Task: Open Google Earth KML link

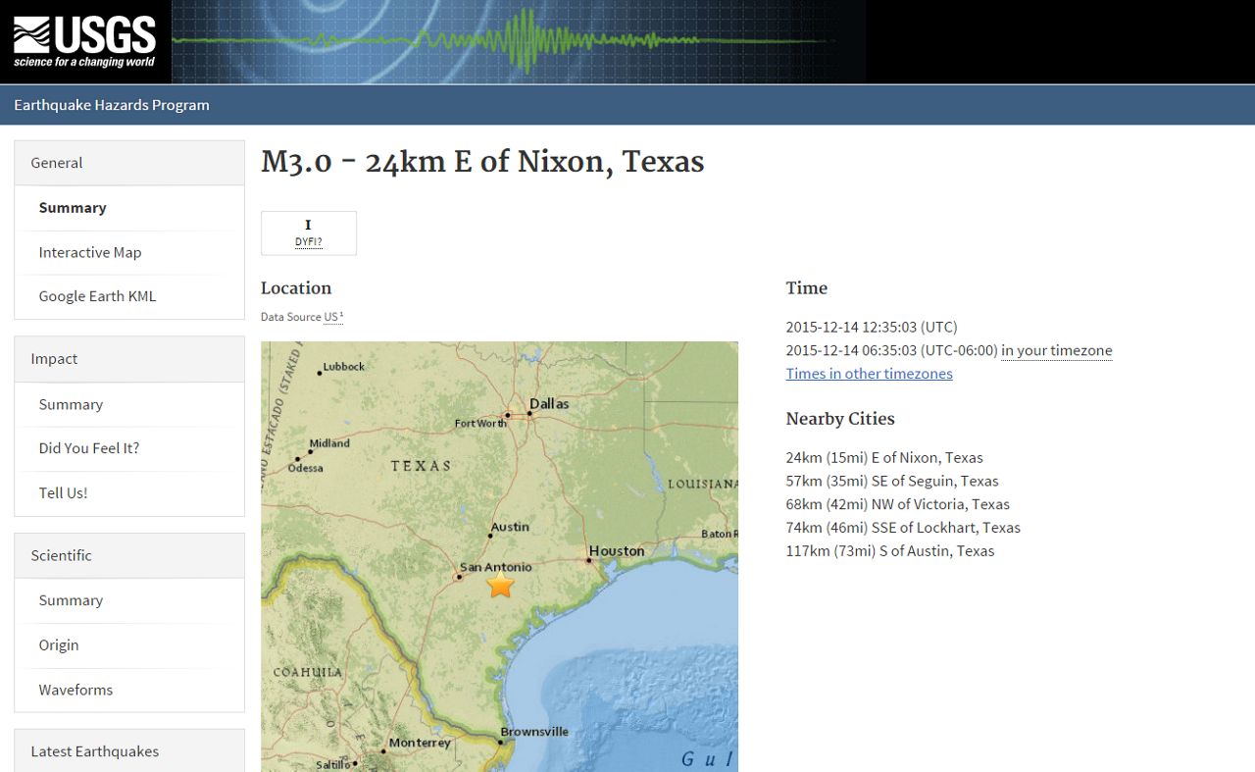Action: click(x=97, y=296)
